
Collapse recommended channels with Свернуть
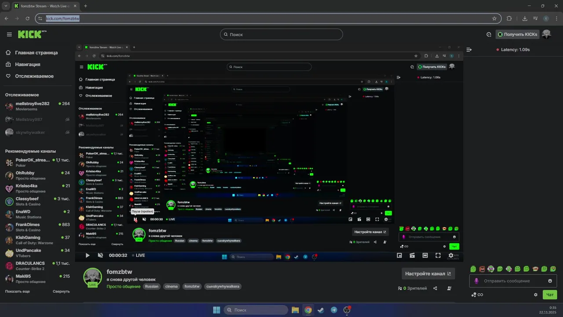pos(61,291)
